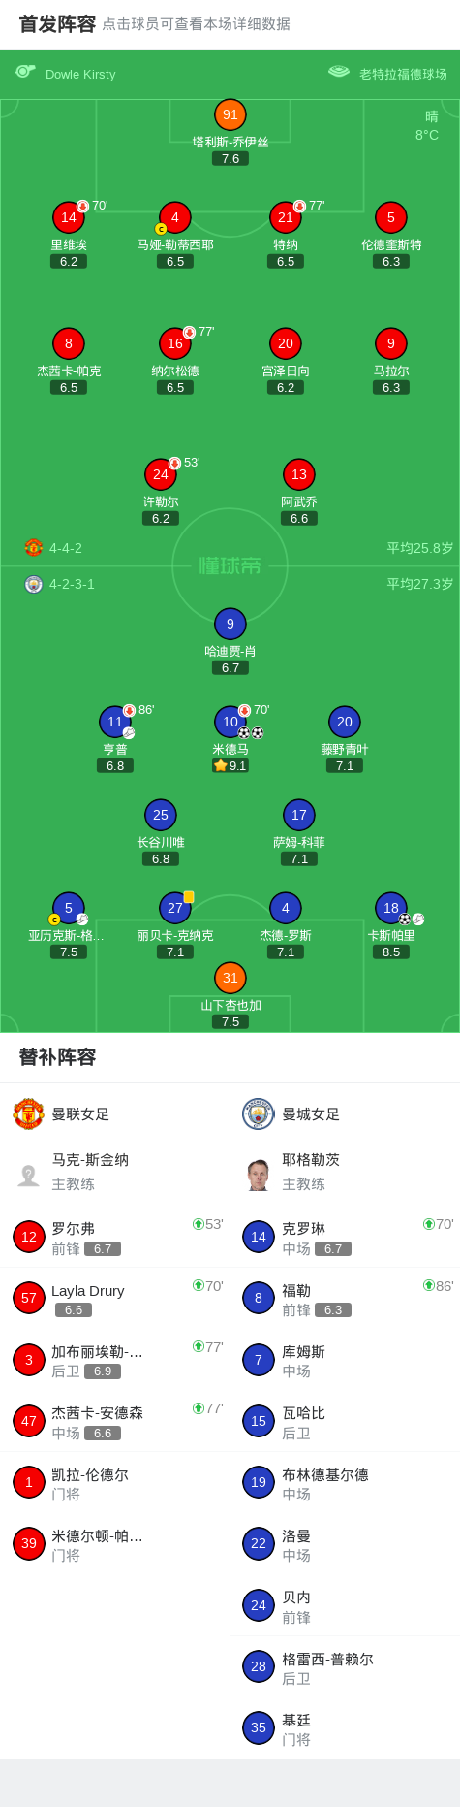Tap Manchester United crest beside 4-4-2
The image size is (460, 1807).
tap(34, 548)
